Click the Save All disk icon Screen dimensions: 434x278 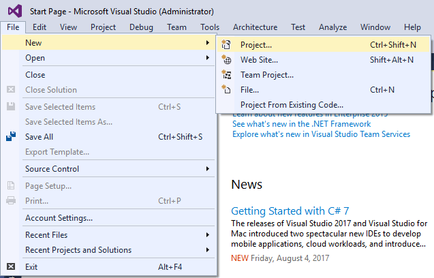click(11, 136)
